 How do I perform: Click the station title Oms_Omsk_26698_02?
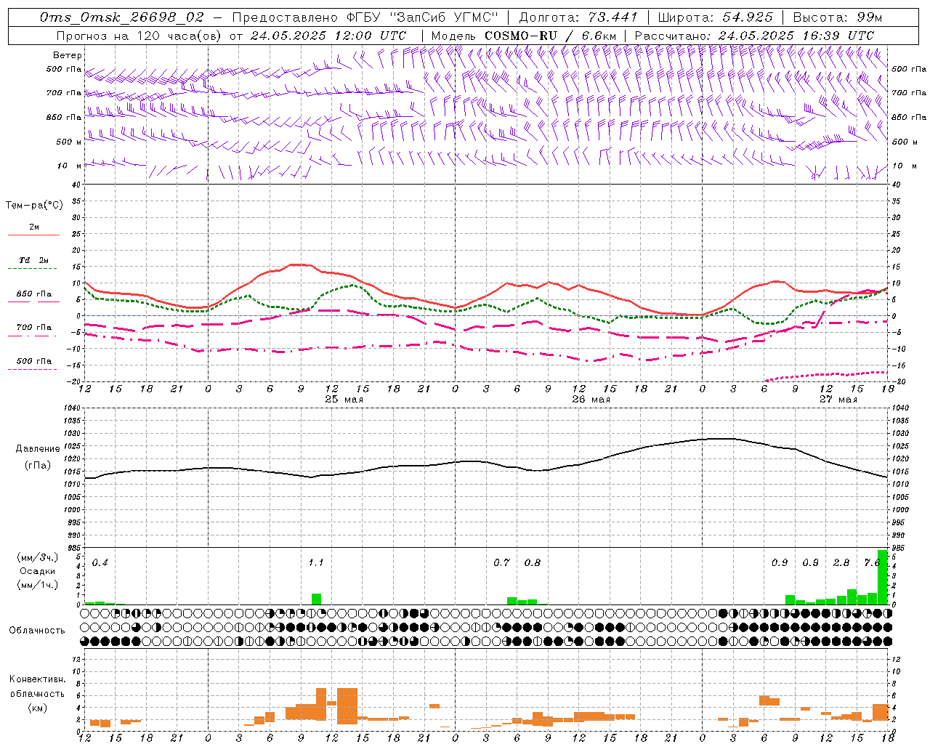point(122,17)
